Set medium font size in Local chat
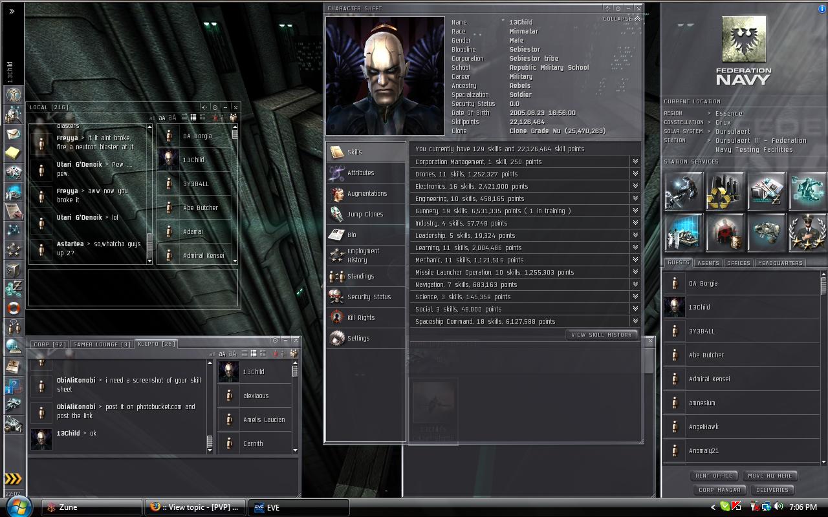The height and width of the screenshot is (517, 828). pos(162,118)
